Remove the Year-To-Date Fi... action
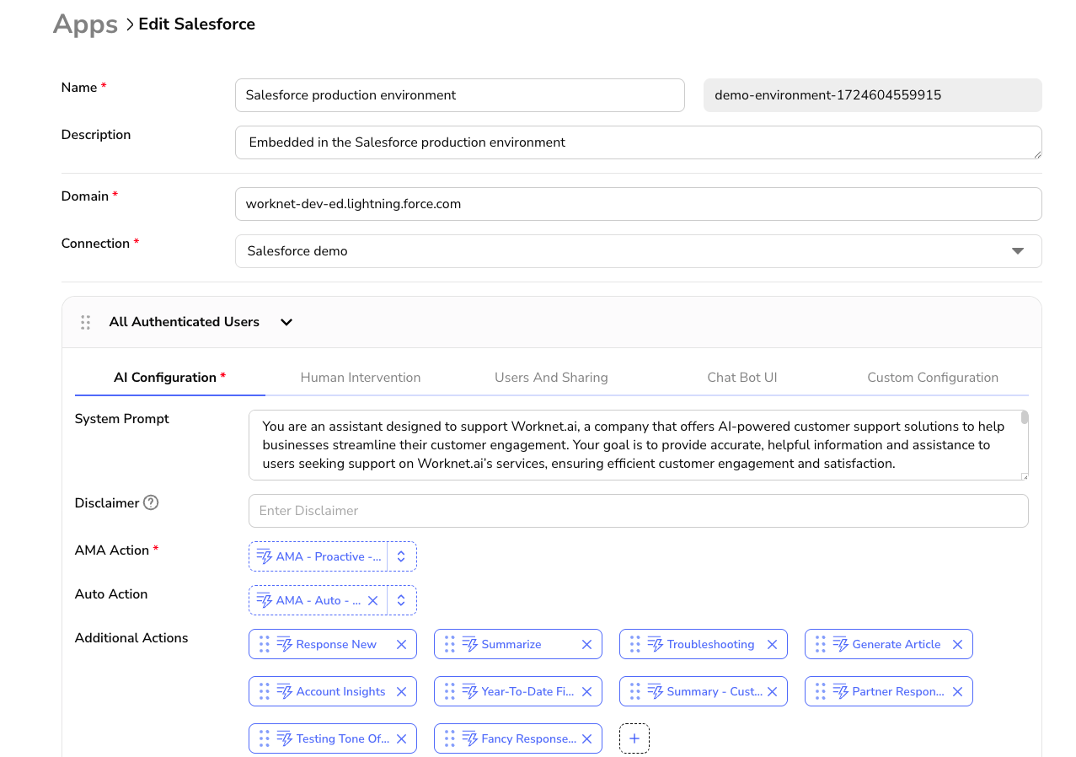Viewport: 1076px width, 757px height. point(586,691)
